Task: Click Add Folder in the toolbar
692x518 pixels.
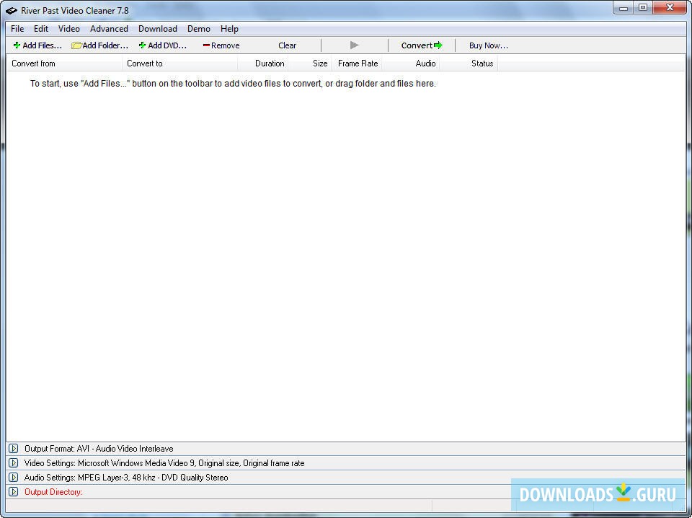Action: tap(99, 45)
